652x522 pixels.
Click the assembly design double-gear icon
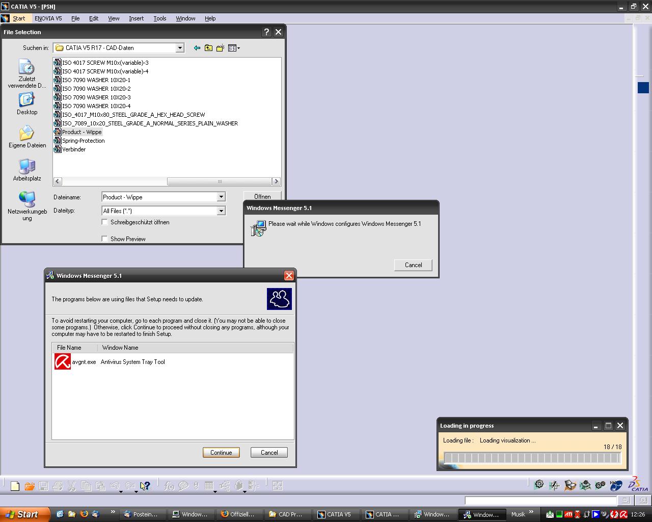(601, 485)
